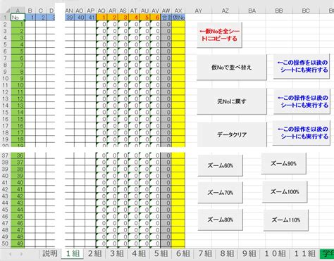The width and height of the screenshot is (334, 261).
Task: Switch to the 5組 sheet tab
Action: [161, 253]
